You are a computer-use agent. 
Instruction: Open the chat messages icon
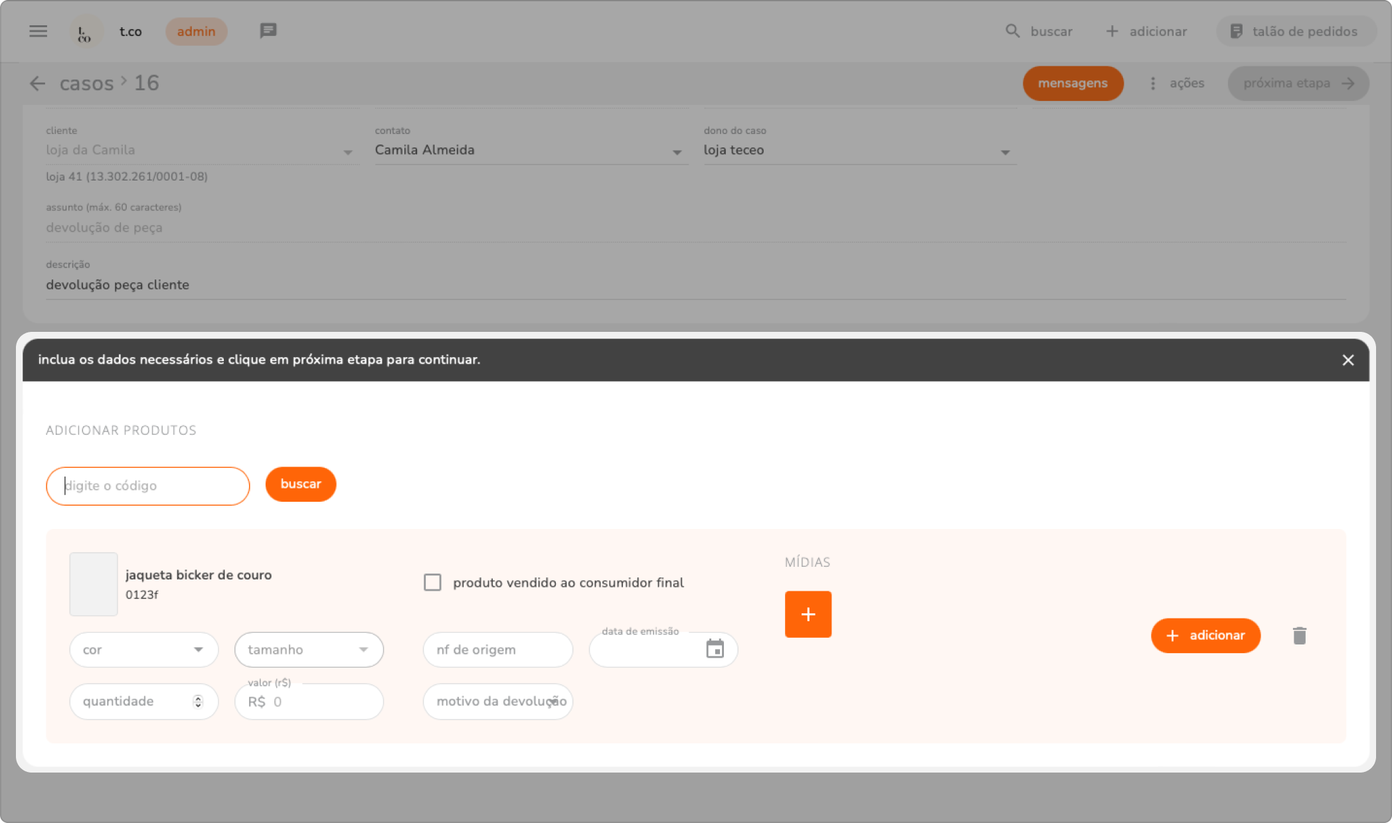(x=268, y=31)
